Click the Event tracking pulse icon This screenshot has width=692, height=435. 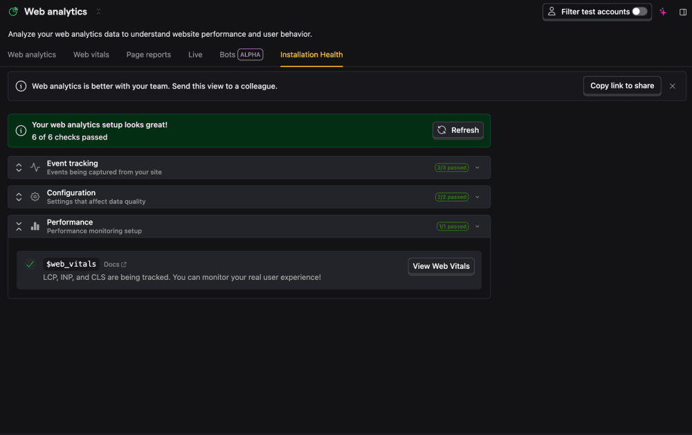(35, 168)
